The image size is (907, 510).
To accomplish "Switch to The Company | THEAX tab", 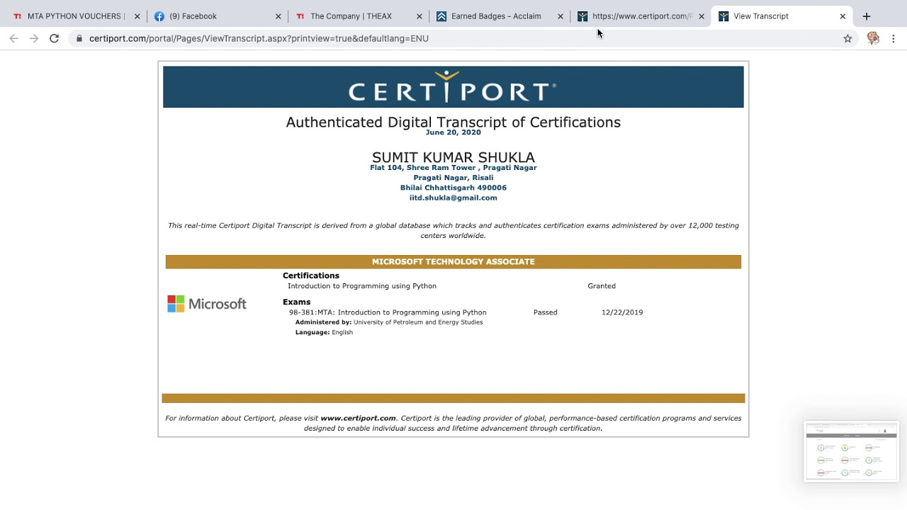I will coord(358,16).
